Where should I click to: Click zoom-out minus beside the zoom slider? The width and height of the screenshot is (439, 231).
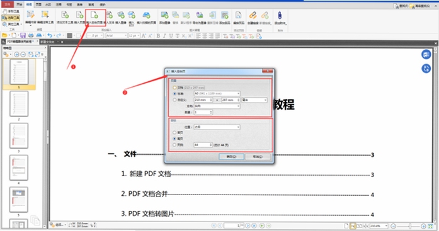pyautogui.click(x=393, y=226)
